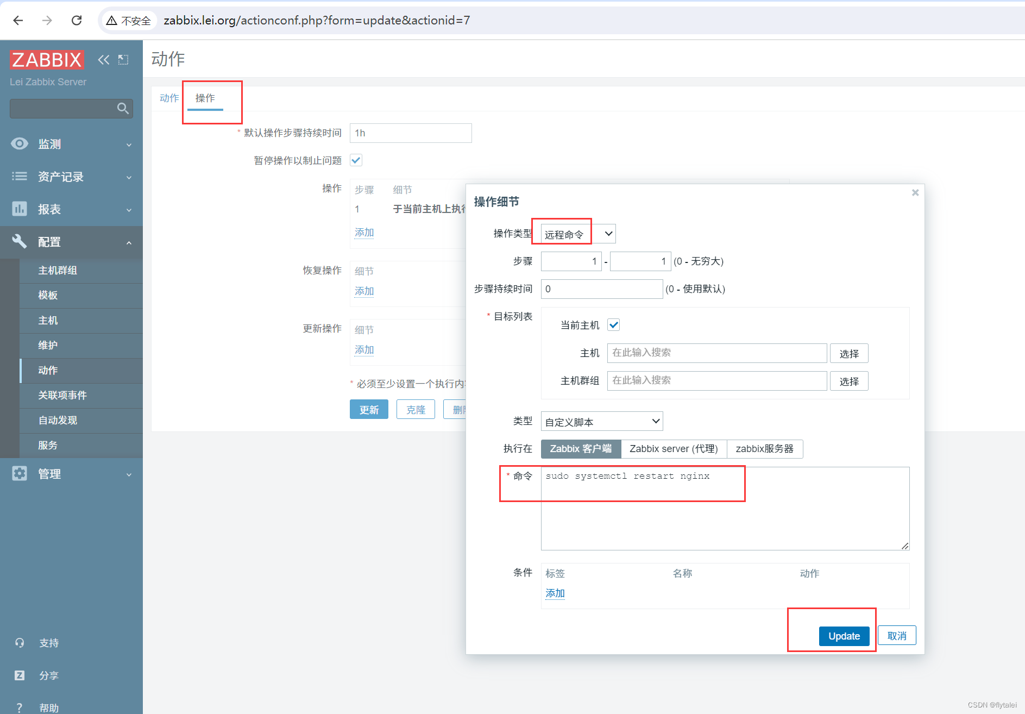Click the 命令 textarea corner grip

(x=905, y=546)
